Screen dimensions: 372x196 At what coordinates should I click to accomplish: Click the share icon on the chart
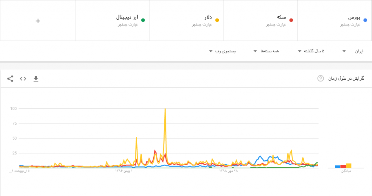10,79
